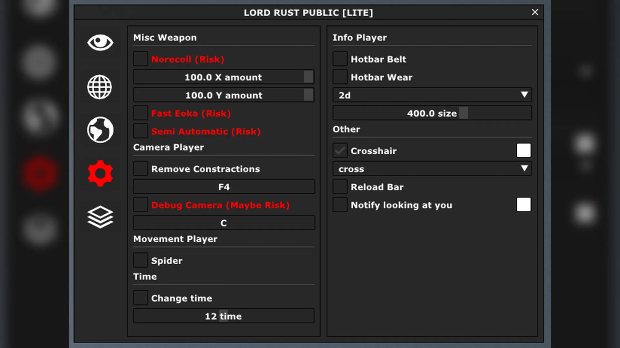Click the F4 keybind button
Viewport: 620px width, 348px height.
pyautogui.click(x=224, y=187)
